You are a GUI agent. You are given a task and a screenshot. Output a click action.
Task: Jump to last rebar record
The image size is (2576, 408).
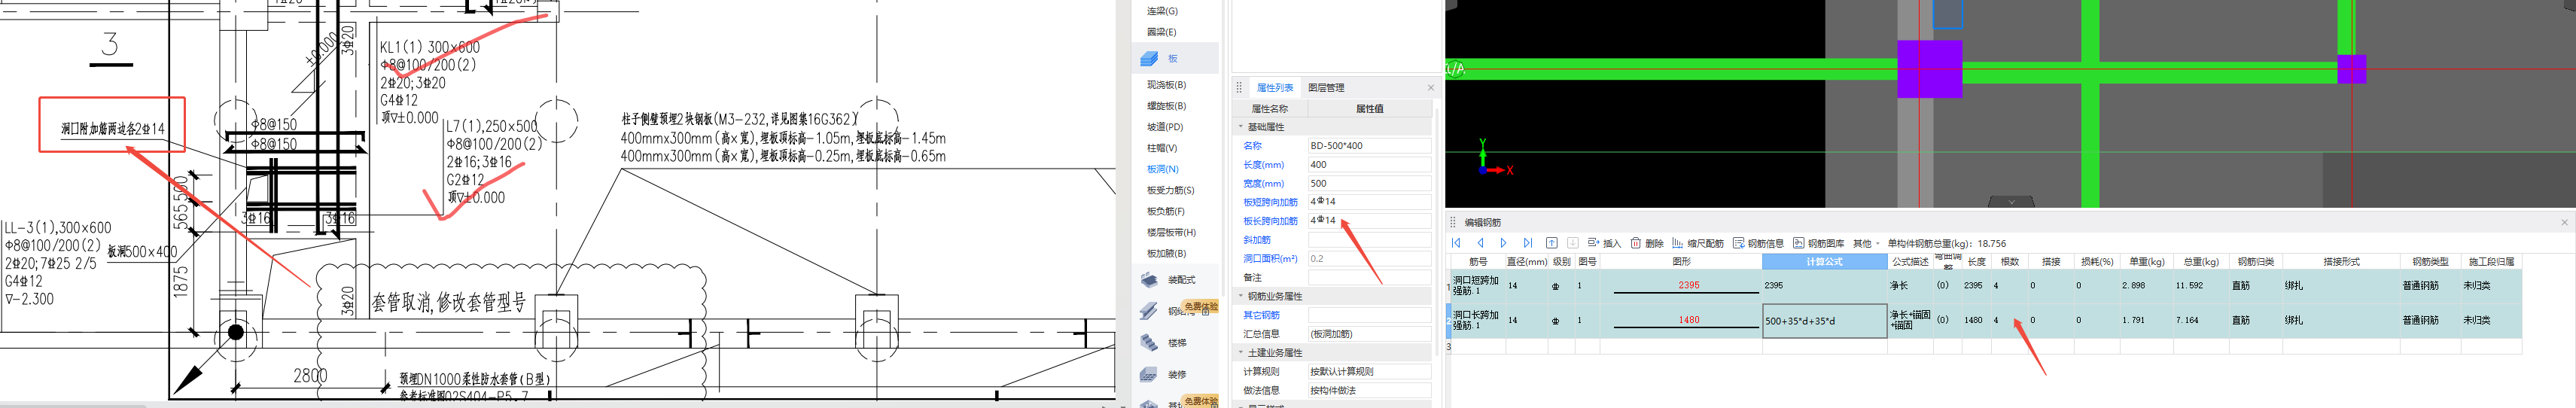coord(1527,243)
